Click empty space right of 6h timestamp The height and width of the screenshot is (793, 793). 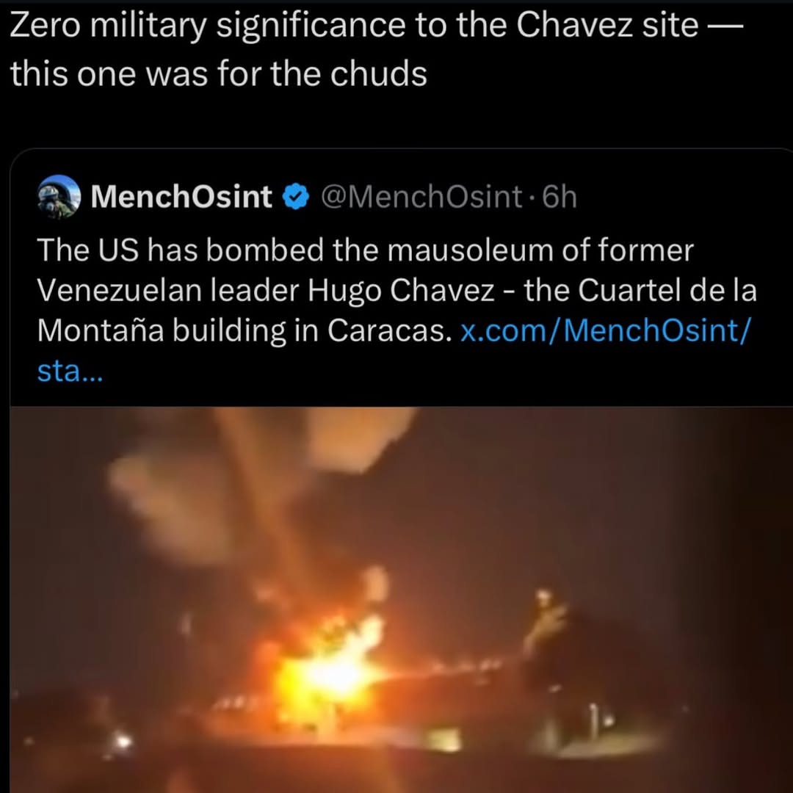(683, 197)
